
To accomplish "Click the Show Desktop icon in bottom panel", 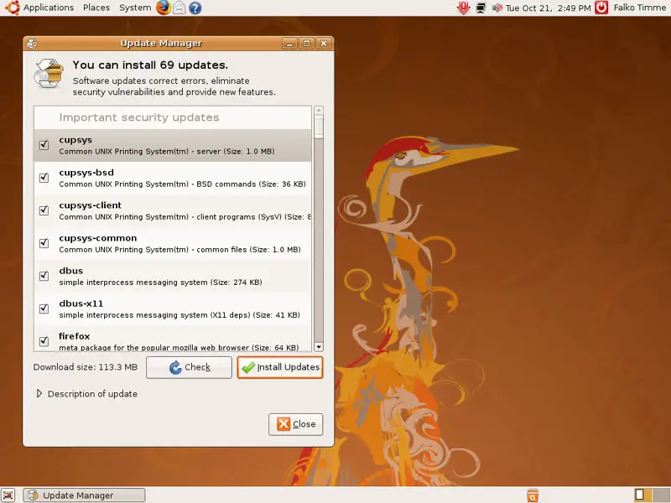I will (x=8, y=495).
